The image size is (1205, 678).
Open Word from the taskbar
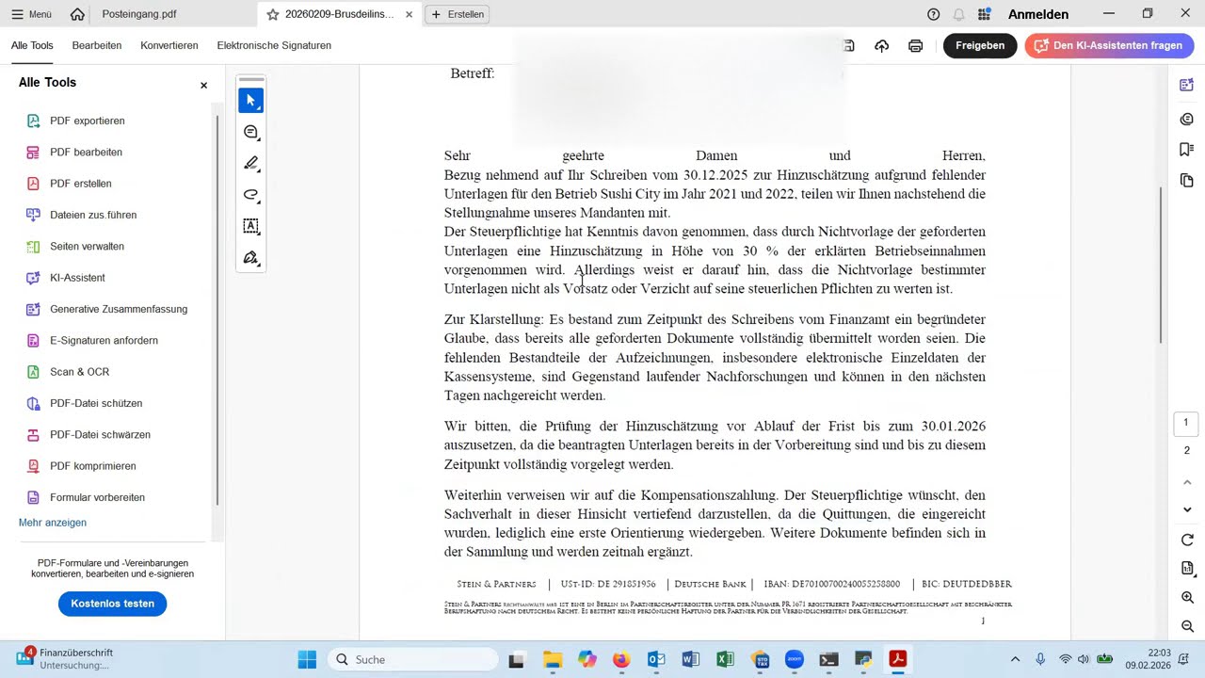tap(690, 659)
